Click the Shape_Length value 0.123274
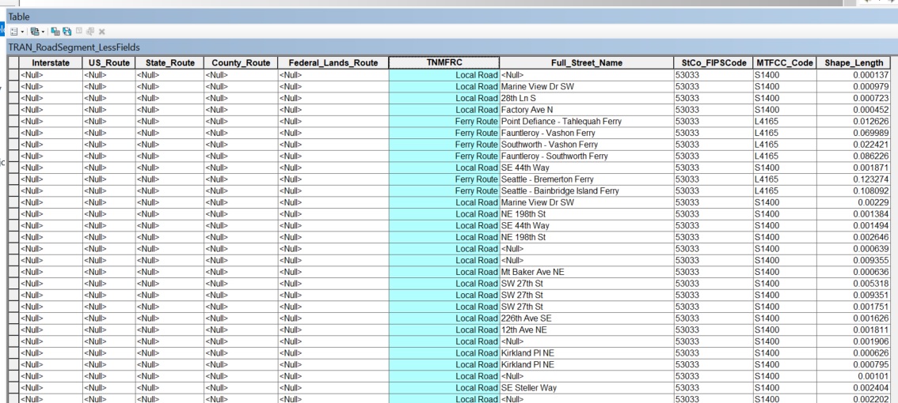The image size is (898, 403). (x=854, y=179)
